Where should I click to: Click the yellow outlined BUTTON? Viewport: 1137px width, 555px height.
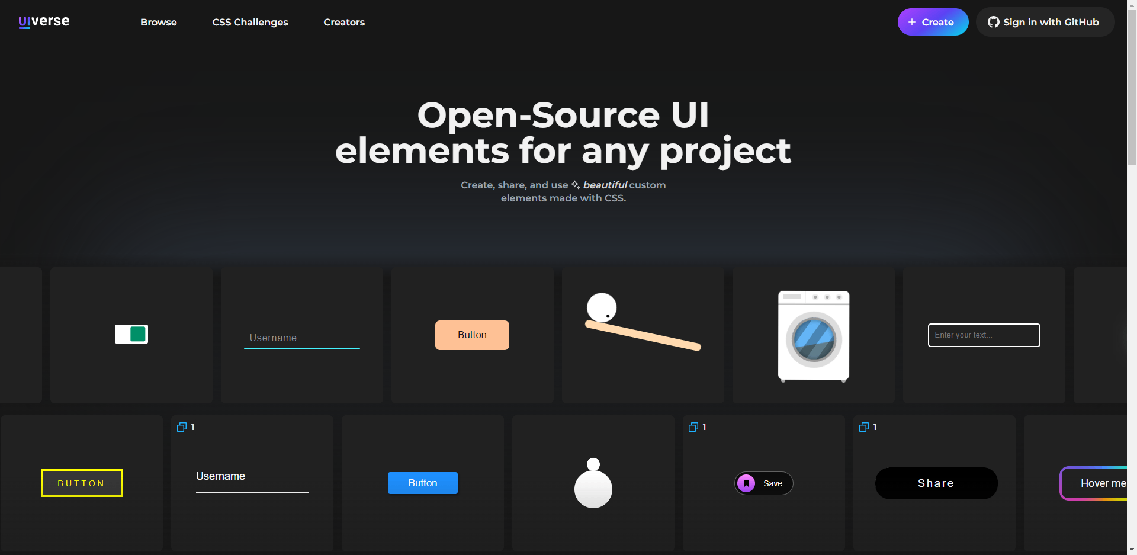pyautogui.click(x=82, y=483)
